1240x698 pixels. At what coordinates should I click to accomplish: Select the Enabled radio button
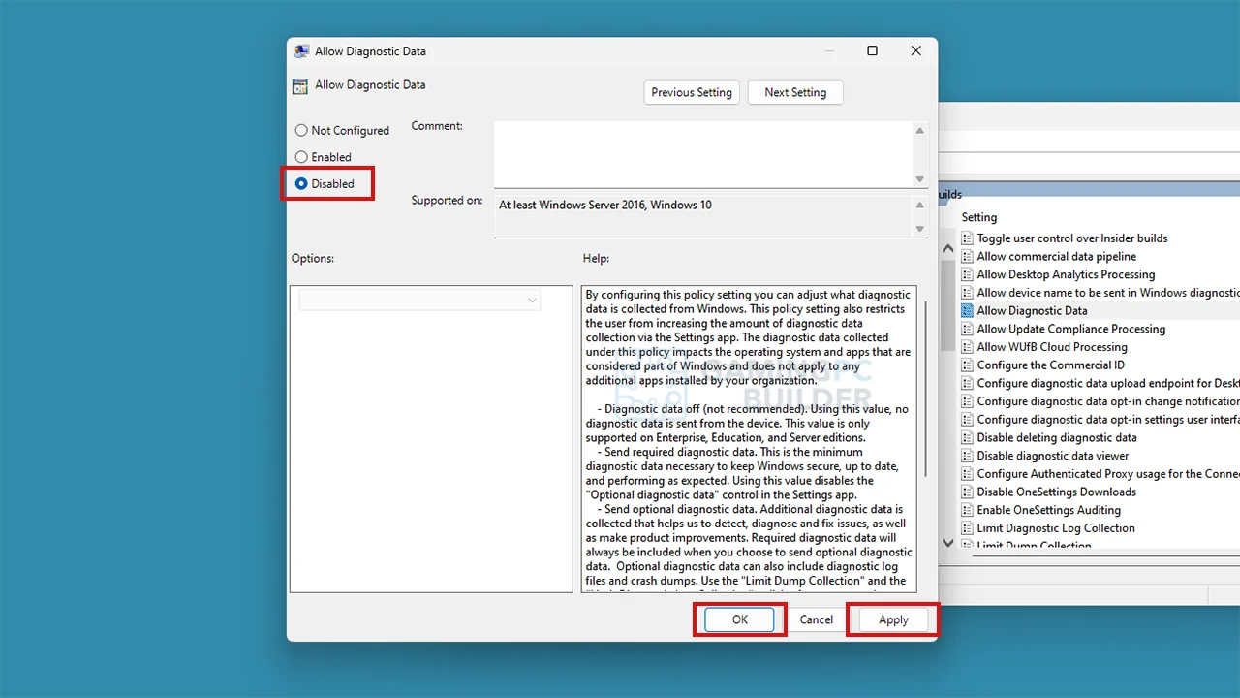point(301,156)
